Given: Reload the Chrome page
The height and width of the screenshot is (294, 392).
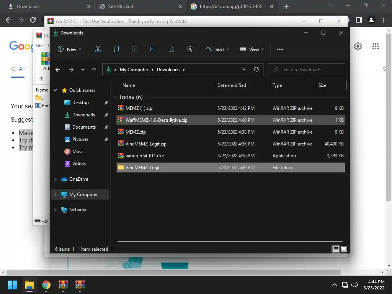Looking at the screenshot, I should pyautogui.click(x=33, y=20).
